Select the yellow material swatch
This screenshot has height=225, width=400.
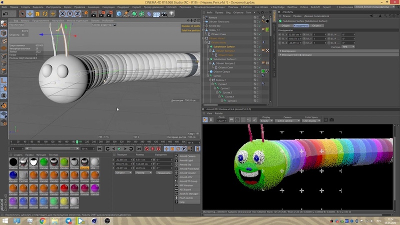(x=64, y=201)
